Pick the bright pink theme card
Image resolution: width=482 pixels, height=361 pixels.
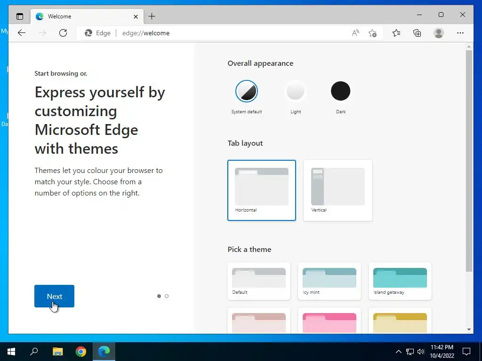pos(329,321)
